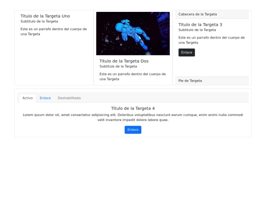Viewport: 266px width, 200px height.
Task: Click the title 'Titulo de la Targeta 3'
Action: point(200,25)
